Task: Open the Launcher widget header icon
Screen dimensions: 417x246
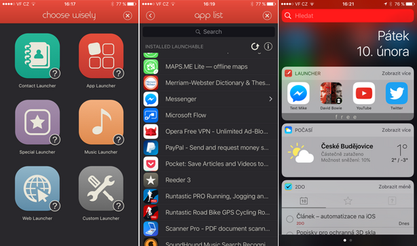Action: [x=288, y=73]
